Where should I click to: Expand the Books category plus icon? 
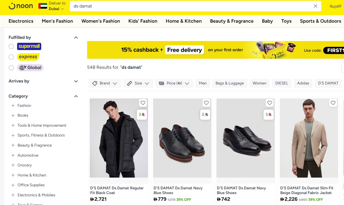click(x=13, y=115)
